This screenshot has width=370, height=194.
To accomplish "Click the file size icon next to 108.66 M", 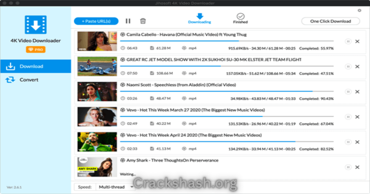I will click(152, 74).
